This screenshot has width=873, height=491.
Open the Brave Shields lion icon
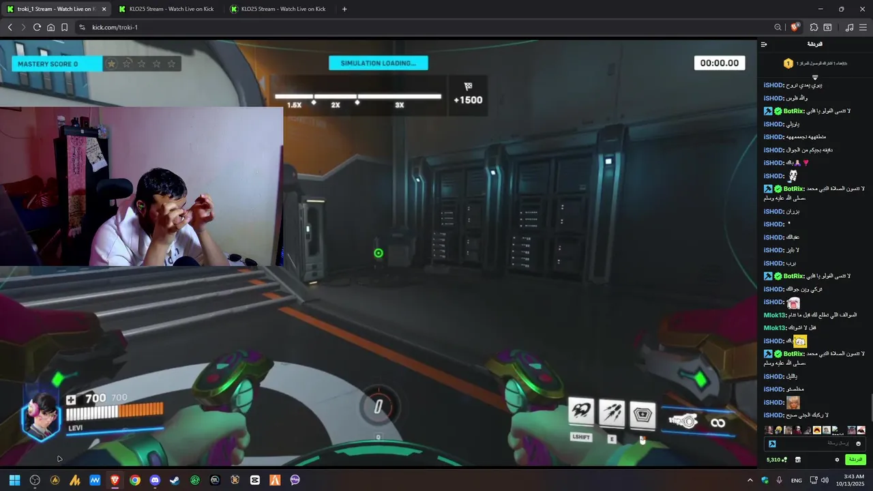pos(795,27)
